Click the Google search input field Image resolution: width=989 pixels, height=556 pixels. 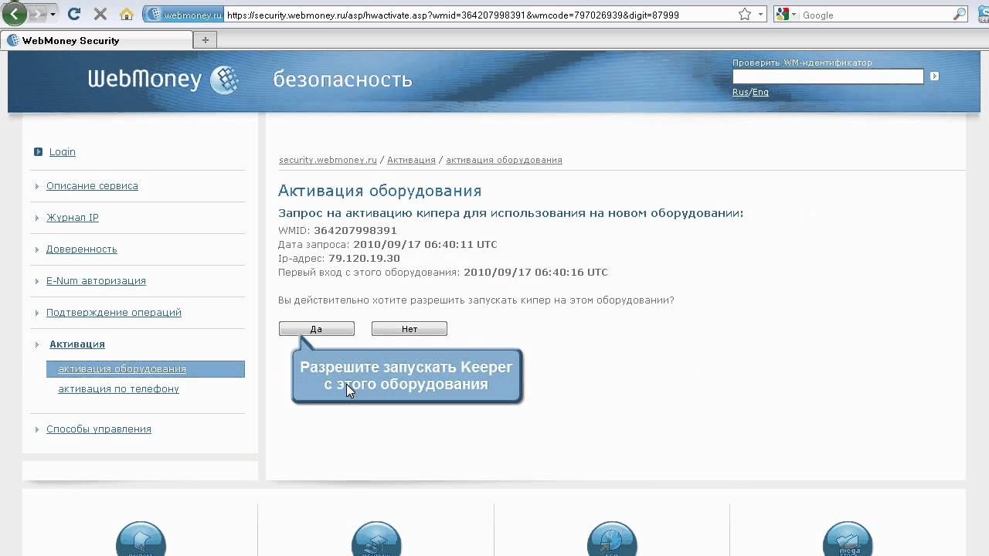875,15
